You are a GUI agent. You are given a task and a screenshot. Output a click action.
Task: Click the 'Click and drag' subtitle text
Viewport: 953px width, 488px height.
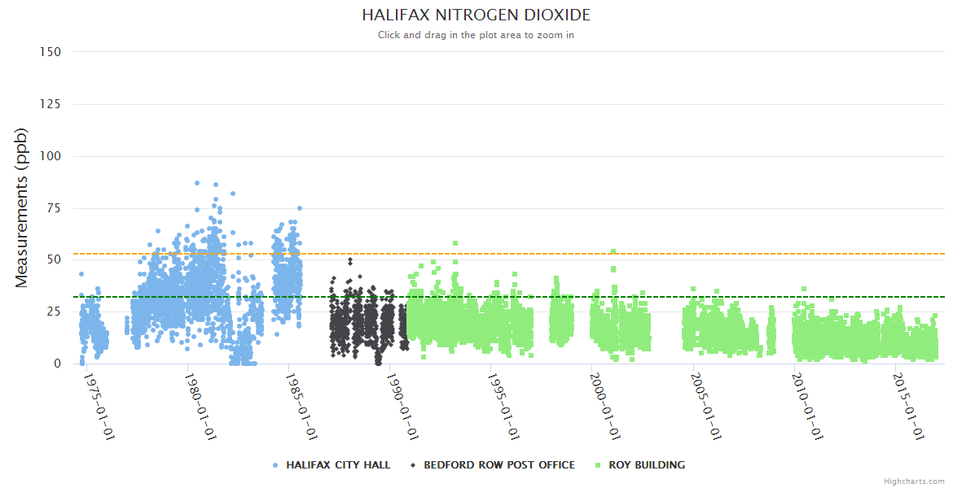[x=476, y=35]
